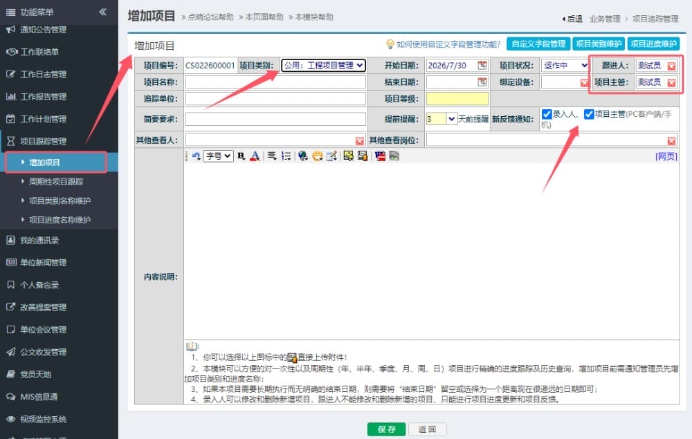The width and height of the screenshot is (692, 439).
Task: Open the text alignment tool
Action: coord(272,156)
